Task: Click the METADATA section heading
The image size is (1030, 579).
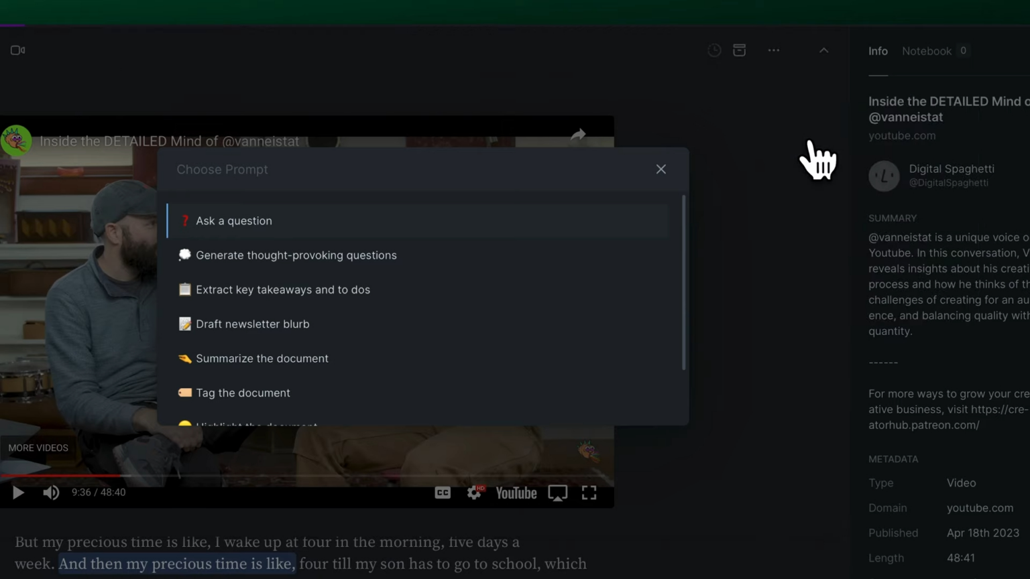Action: (x=893, y=459)
